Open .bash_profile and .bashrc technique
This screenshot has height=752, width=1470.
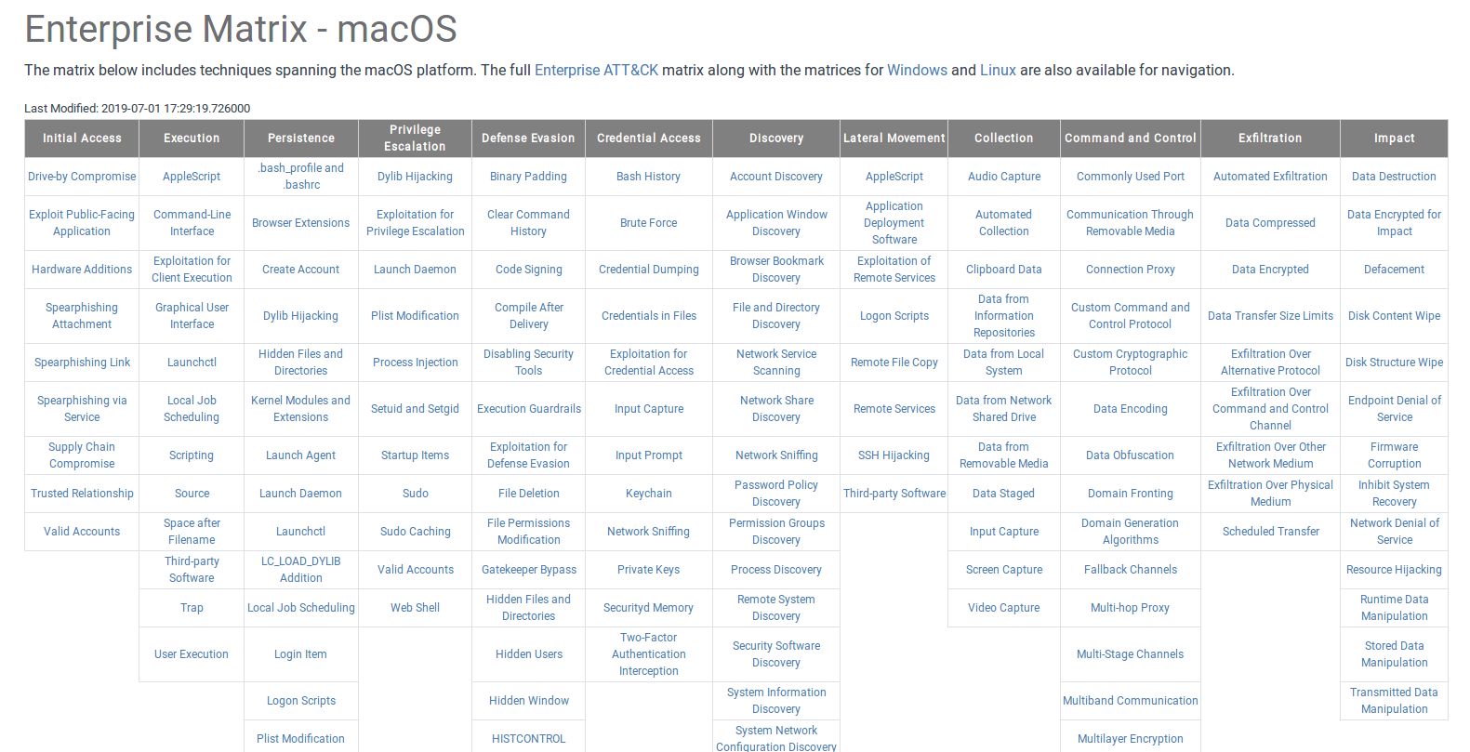point(301,176)
